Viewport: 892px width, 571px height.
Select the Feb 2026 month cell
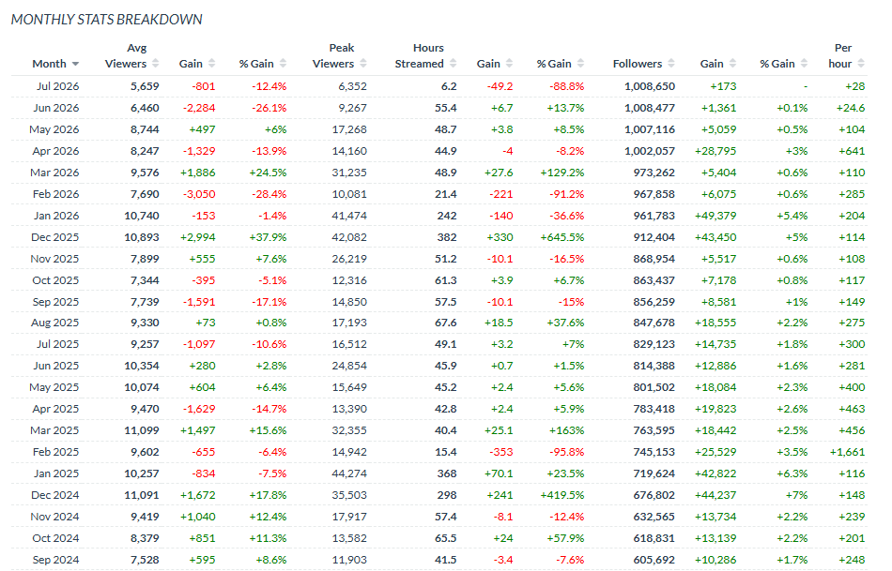[55, 194]
